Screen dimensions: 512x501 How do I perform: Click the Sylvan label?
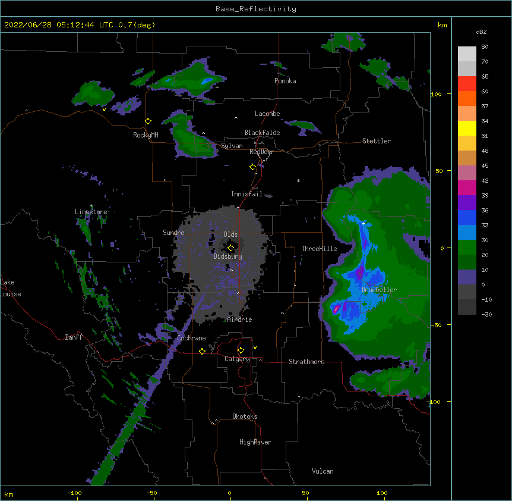pyautogui.click(x=232, y=146)
